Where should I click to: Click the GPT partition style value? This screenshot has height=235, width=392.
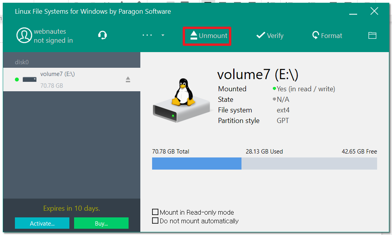pos(283,121)
